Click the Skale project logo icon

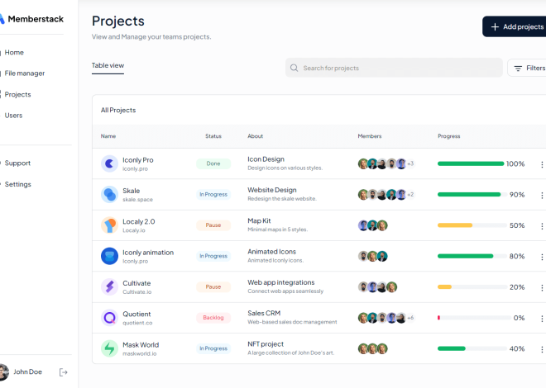[x=109, y=195]
